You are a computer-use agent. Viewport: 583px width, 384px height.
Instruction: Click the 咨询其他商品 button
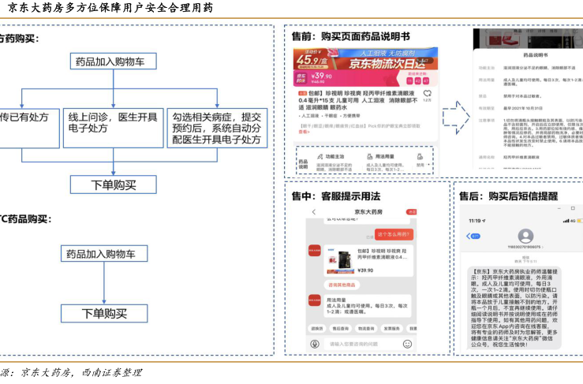[341, 285]
